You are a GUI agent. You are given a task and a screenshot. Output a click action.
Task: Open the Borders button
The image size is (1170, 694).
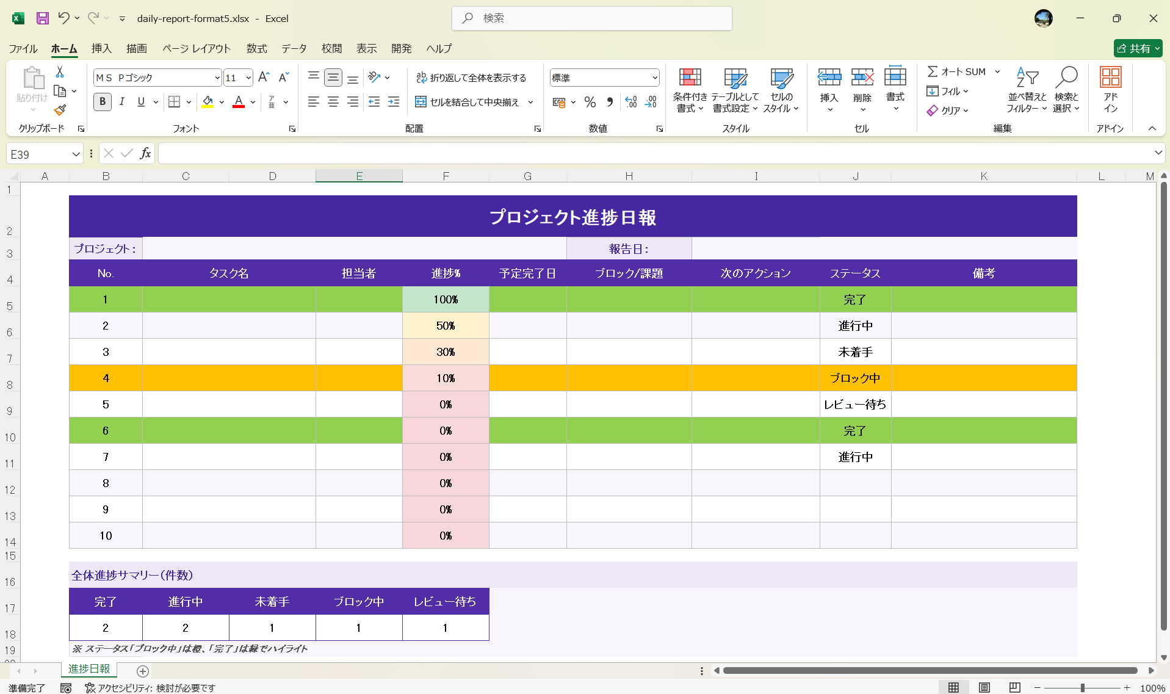click(x=174, y=102)
